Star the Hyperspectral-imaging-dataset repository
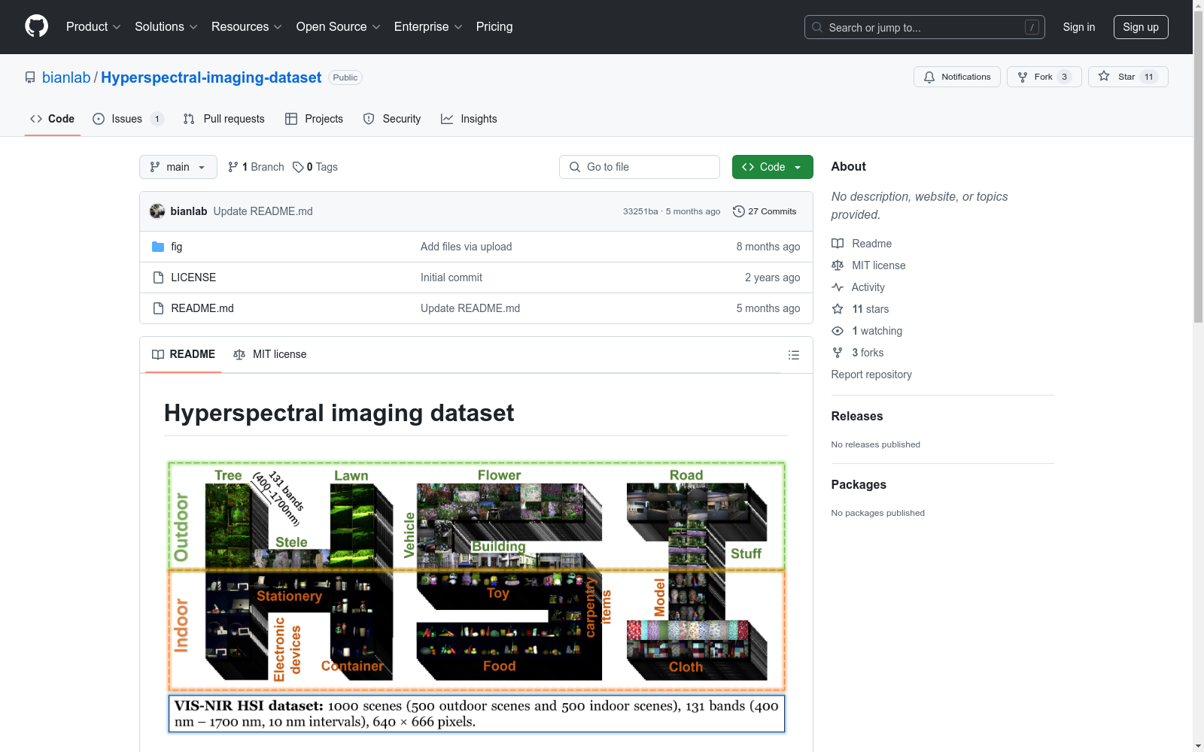This screenshot has width=1204, height=752. (x=1127, y=77)
